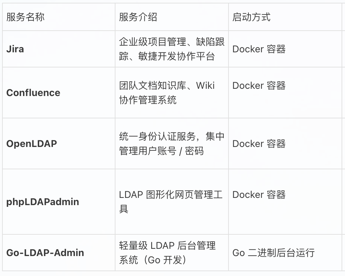Click Docker 容器 in the OpenLDAP row
The width and height of the screenshot is (345, 276).
coord(259,144)
